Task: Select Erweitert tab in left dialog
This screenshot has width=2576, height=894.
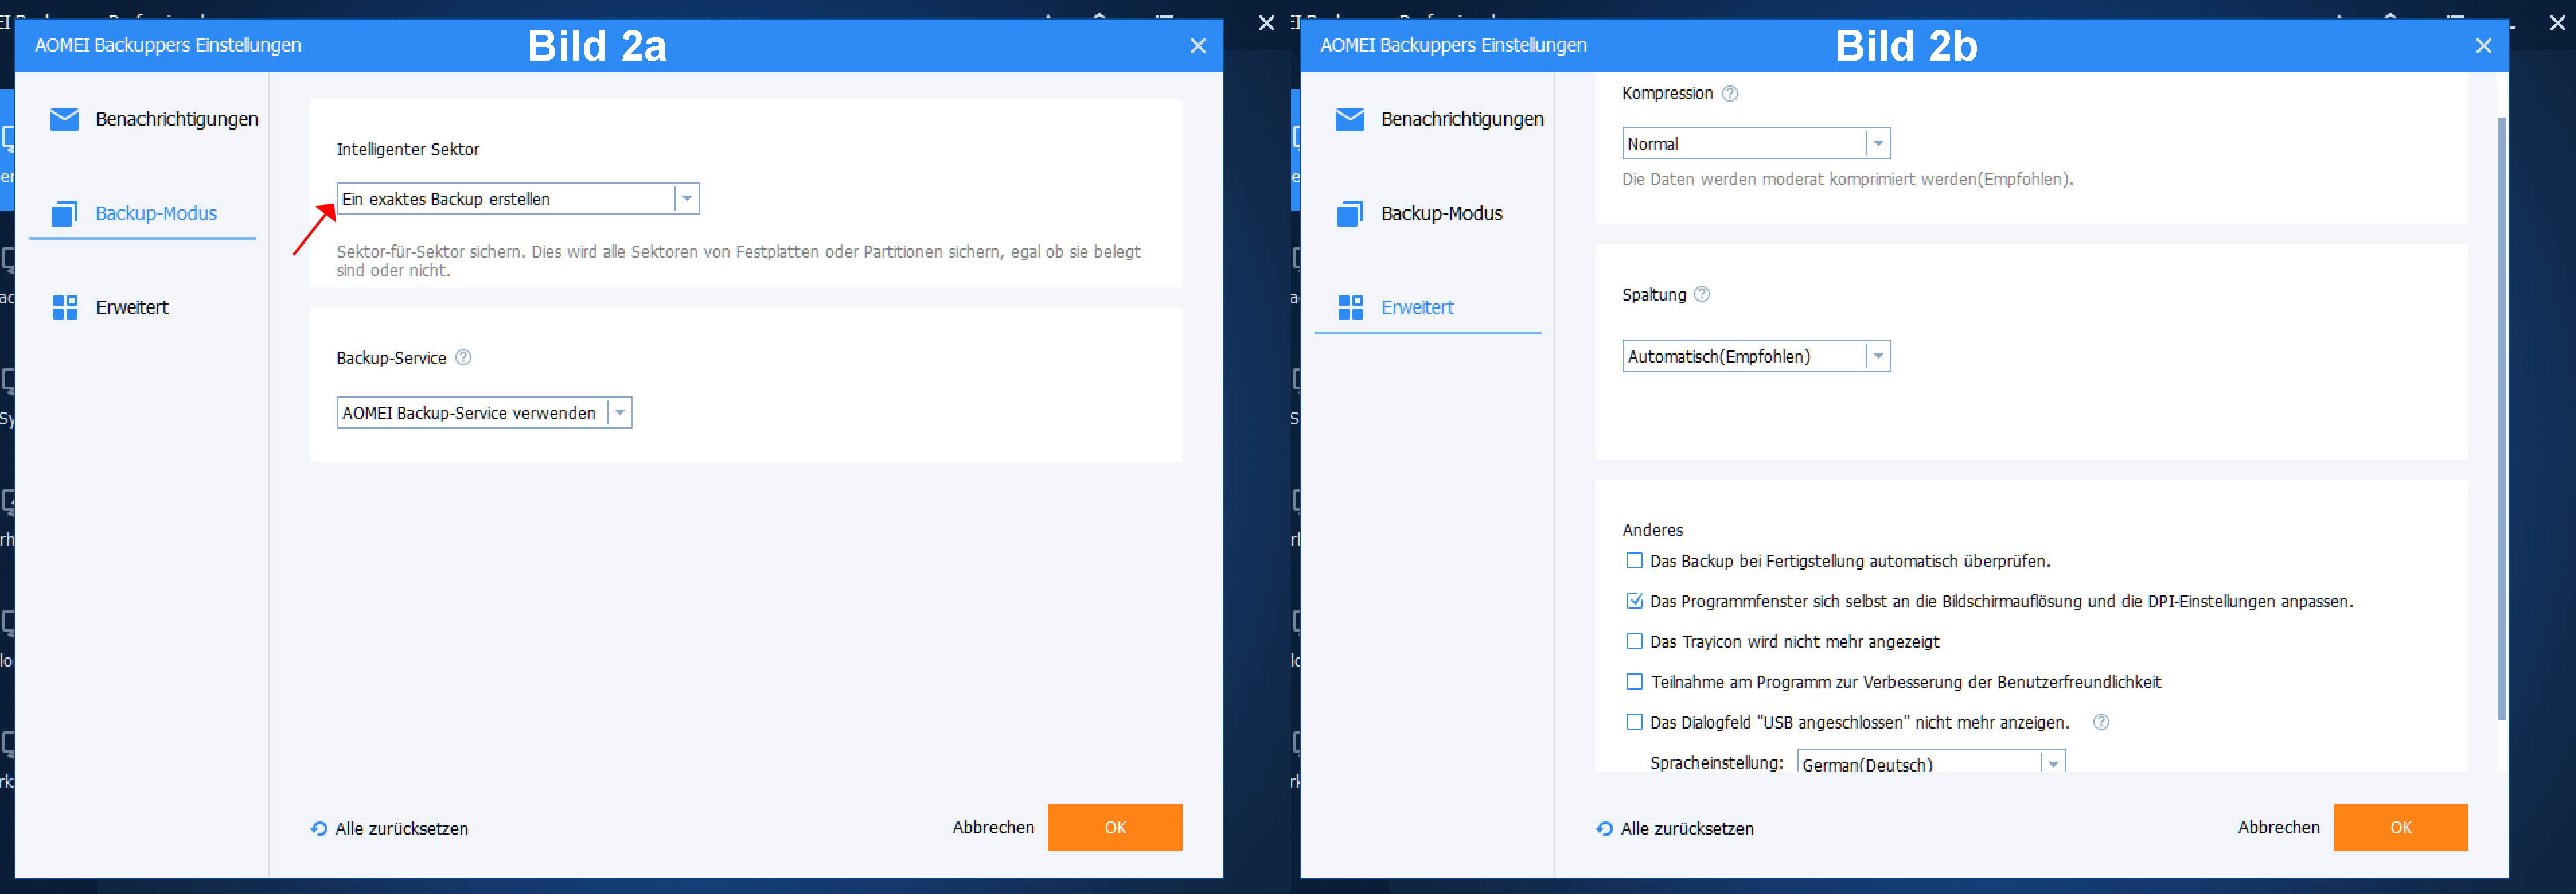Action: click(x=132, y=307)
